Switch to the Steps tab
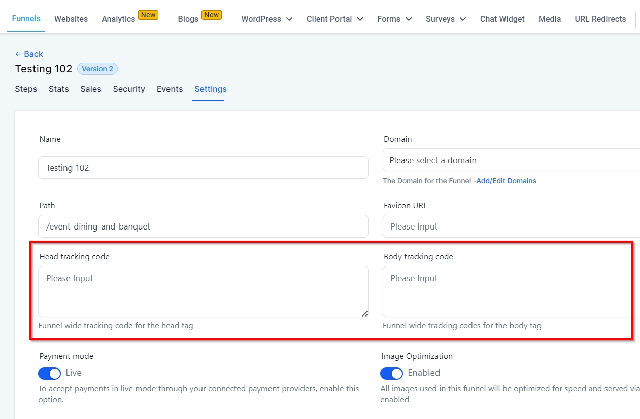Image resolution: width=640 pixels, height=419 pixels. click(x=26, y=89)
